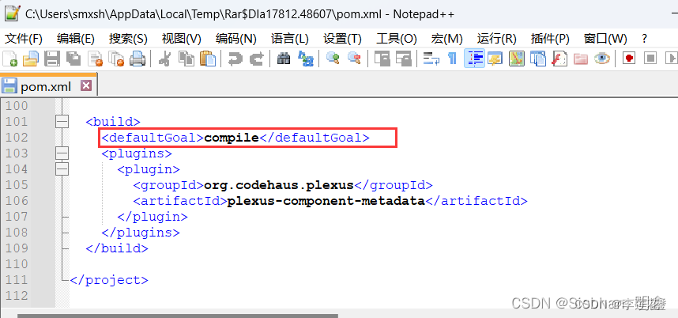Screen dimensions: 678x318
Task: Close the current document via toolbar Close icon
Action: click(95, 59)
